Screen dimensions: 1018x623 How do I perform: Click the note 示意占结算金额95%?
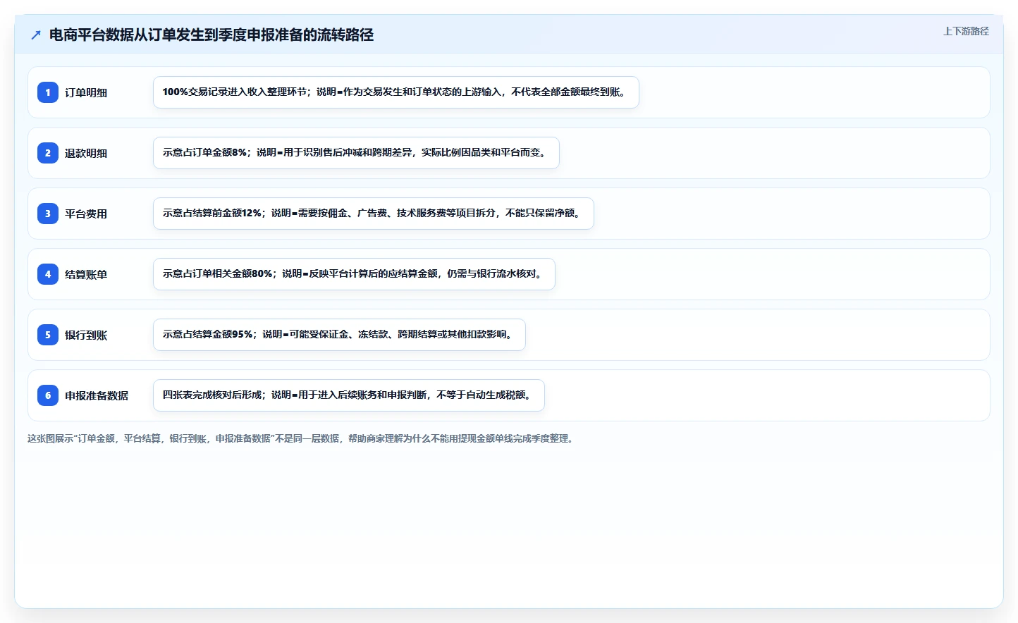339,335
